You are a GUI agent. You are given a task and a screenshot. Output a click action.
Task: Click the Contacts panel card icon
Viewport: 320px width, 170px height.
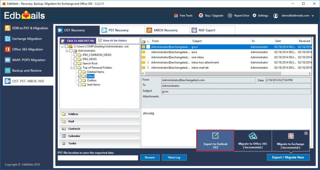point(64,129)
